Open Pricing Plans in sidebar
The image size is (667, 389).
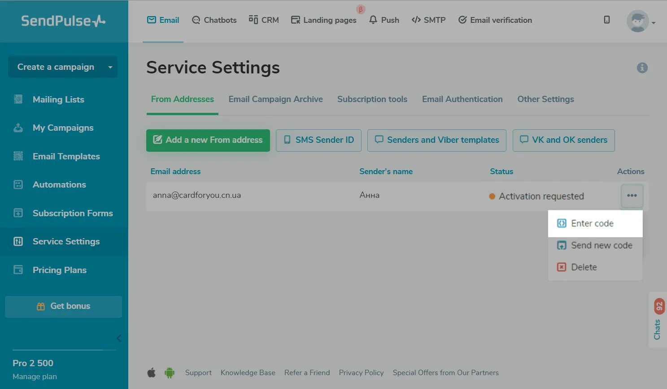59,270
